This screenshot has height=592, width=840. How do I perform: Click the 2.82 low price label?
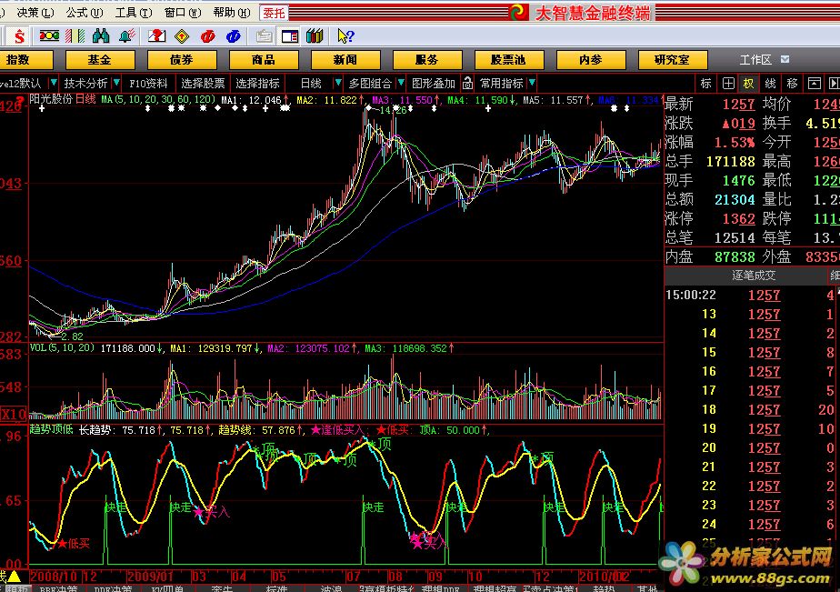73,336
